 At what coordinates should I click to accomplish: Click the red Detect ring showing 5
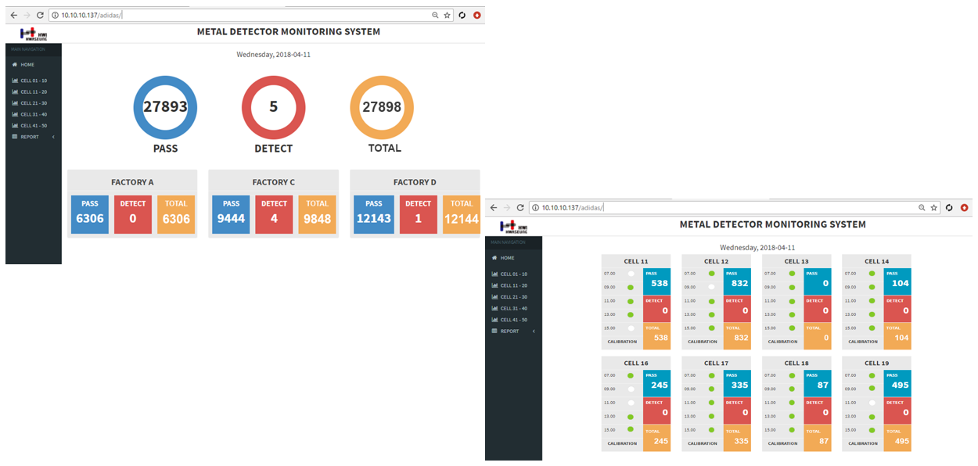pyautogui.click(x=273, y=107)
